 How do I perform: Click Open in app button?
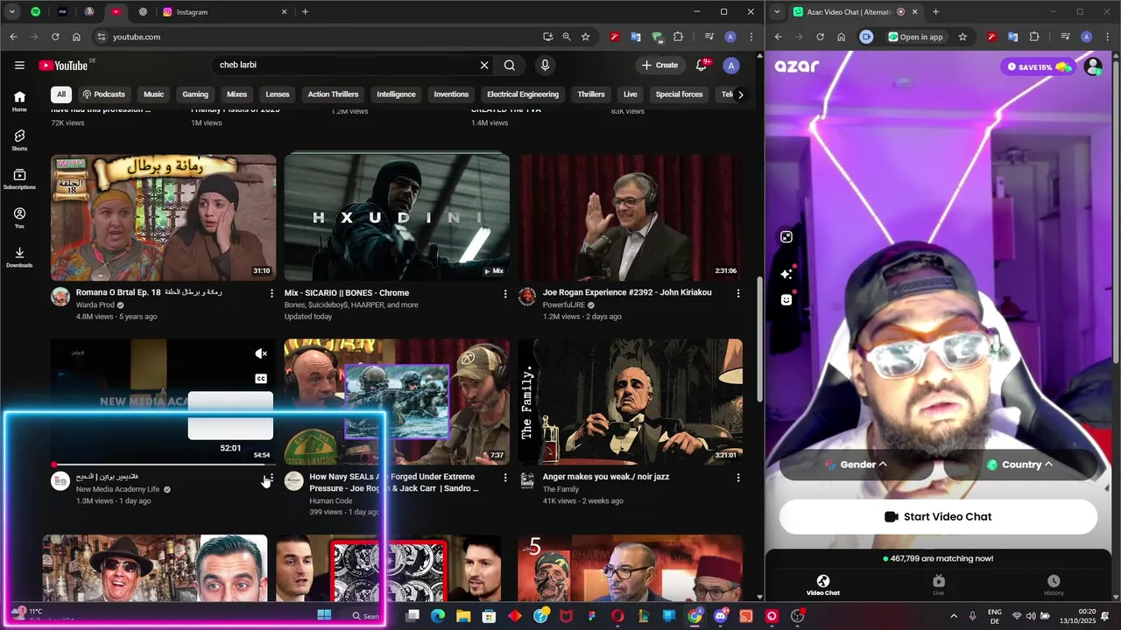tap(915, 37)
